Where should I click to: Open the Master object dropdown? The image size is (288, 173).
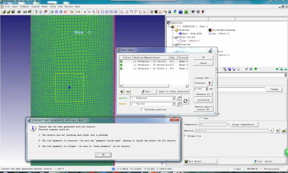click(173, 98)
